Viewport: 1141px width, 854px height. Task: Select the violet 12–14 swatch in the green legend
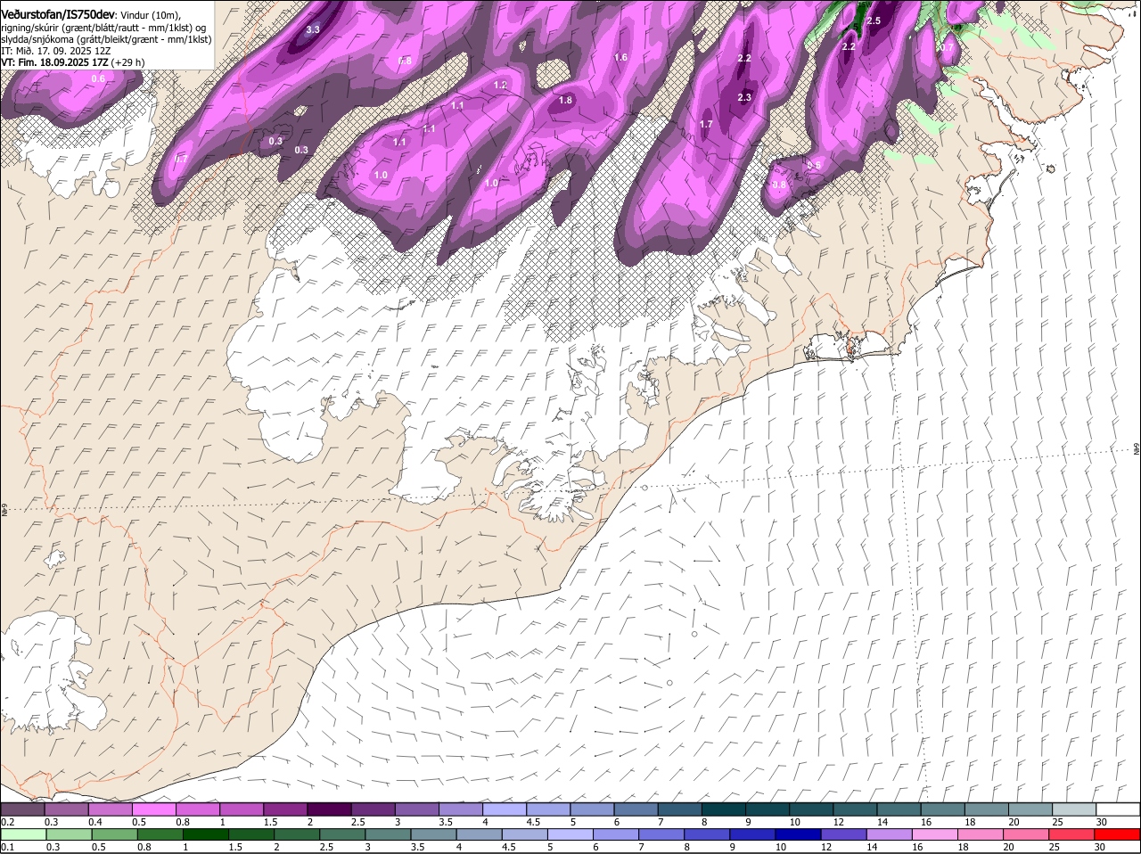coord(844,834)
